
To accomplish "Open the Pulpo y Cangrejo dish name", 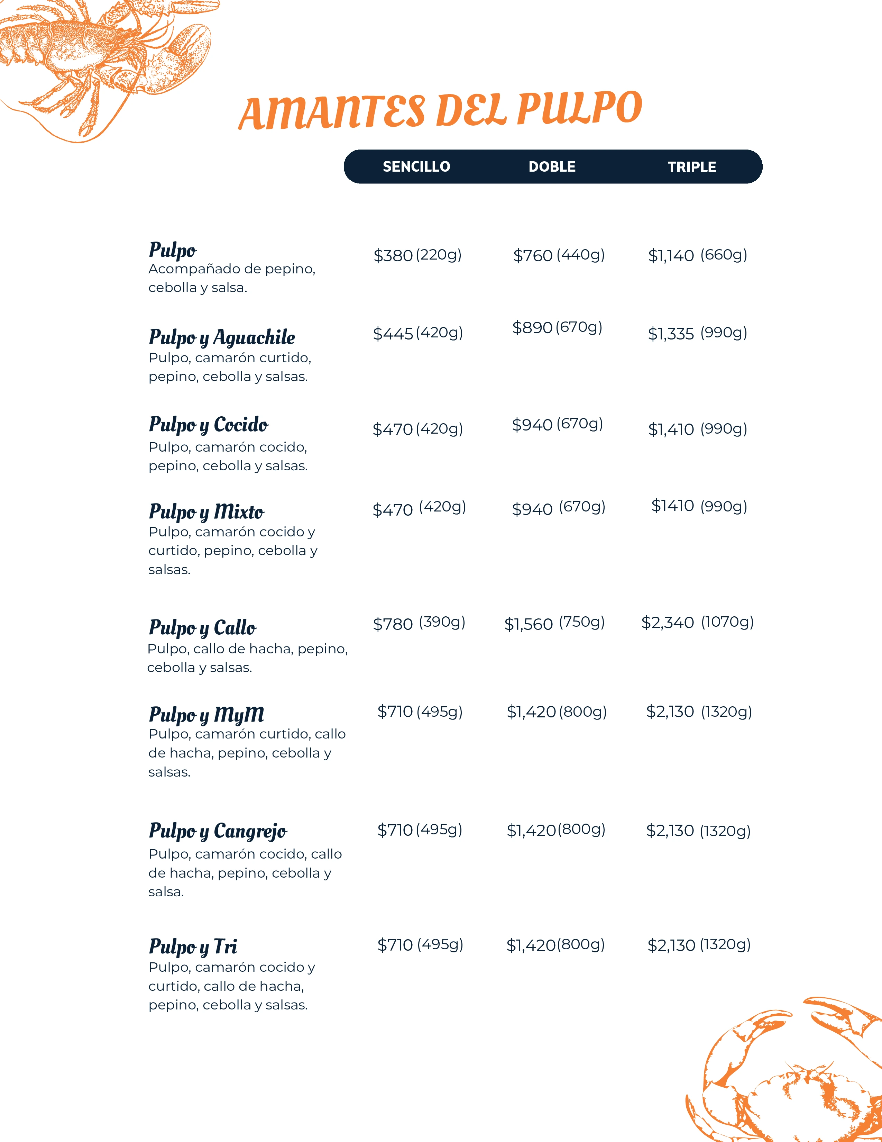I will tap(218, 831).
